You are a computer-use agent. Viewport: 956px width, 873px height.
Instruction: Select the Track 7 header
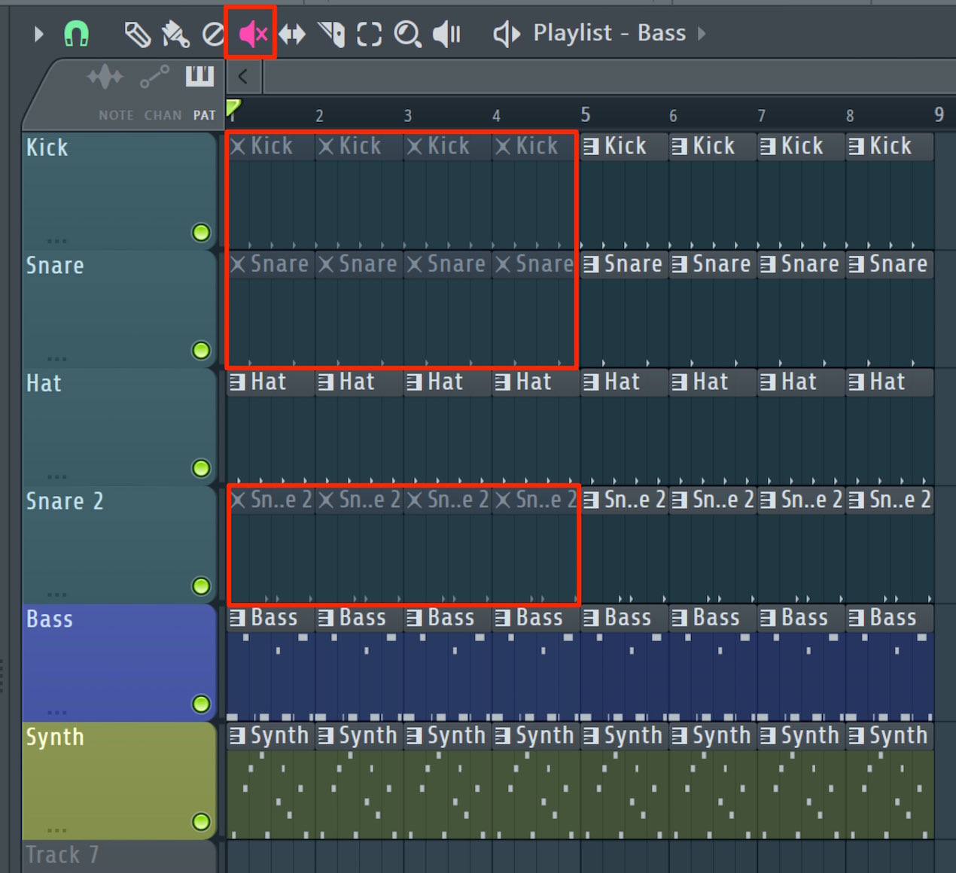pyautogui.click(x=119, y=856)
